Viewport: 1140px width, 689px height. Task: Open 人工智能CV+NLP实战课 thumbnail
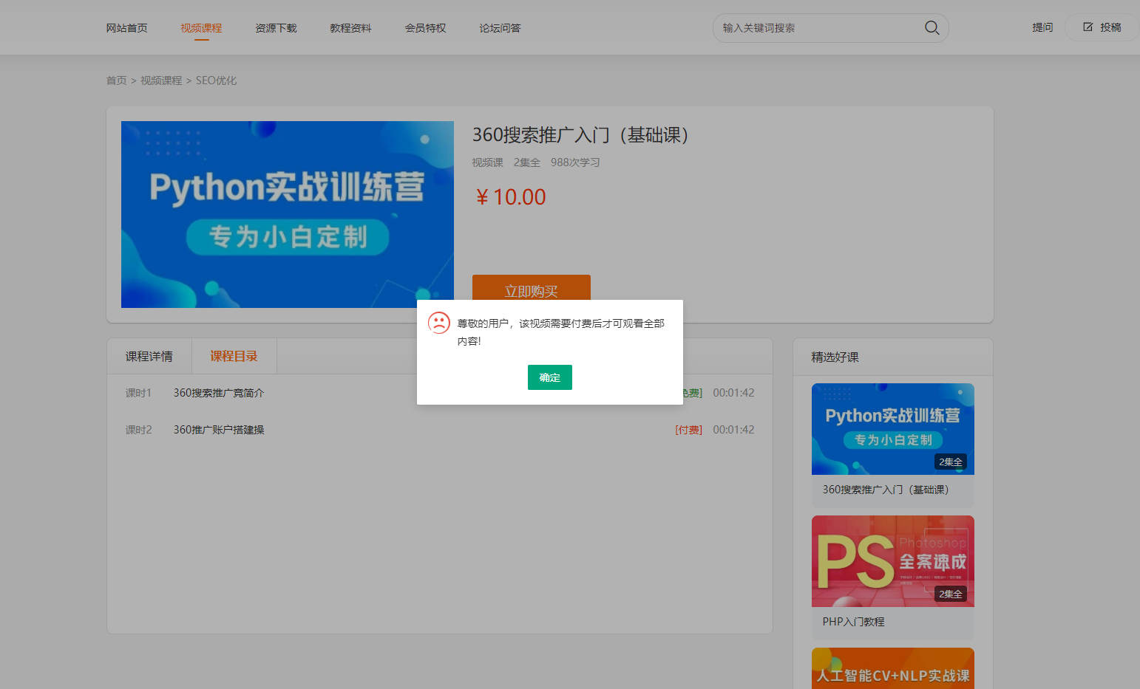(x=892, y=668)
